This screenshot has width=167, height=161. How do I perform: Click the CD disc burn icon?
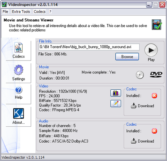click(140, 75)
